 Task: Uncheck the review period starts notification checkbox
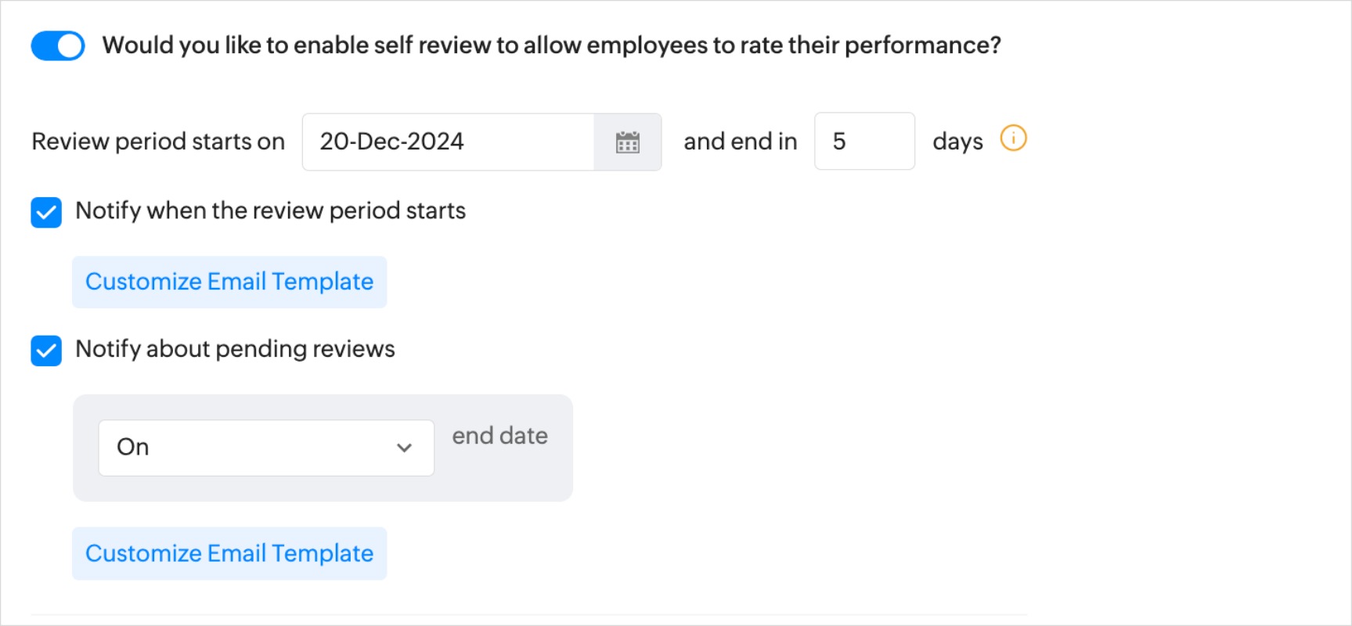[x=46, y=212]
